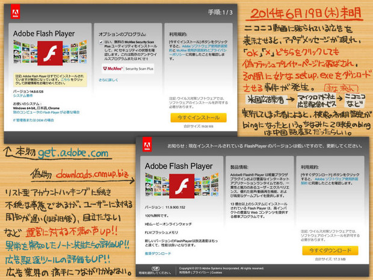373x280 pixels.
Task: Click the Adobe logo in the real get.adobe.com page
Action: coord(15,13)
